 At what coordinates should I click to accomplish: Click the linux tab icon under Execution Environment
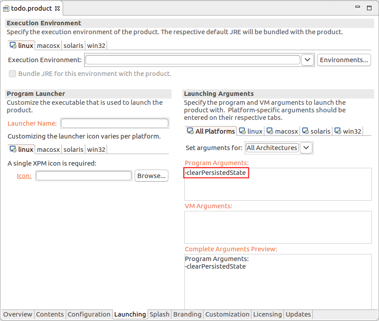point(13,45)
